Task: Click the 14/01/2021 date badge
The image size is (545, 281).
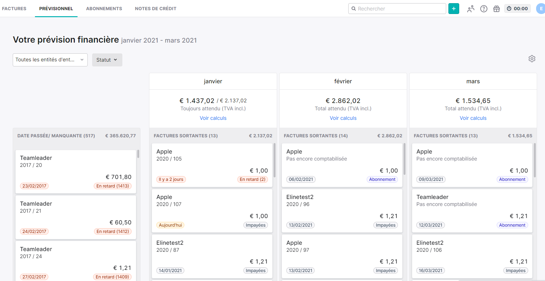Action: tap(170, 271)
